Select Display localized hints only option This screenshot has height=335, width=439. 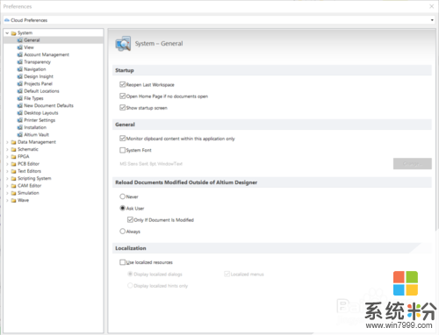[130, 286]
